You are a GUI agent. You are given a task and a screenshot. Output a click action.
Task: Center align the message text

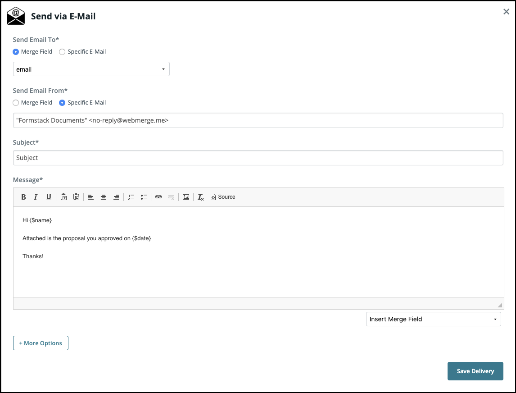tap(104, 197)
